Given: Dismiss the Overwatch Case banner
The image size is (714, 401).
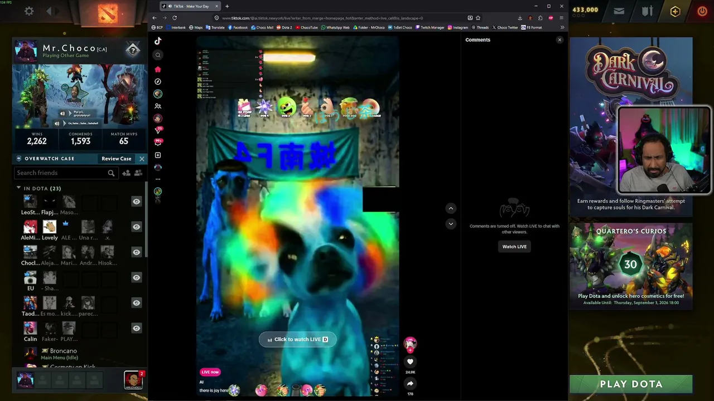Looking at the screenshot, I should (142, 159).
